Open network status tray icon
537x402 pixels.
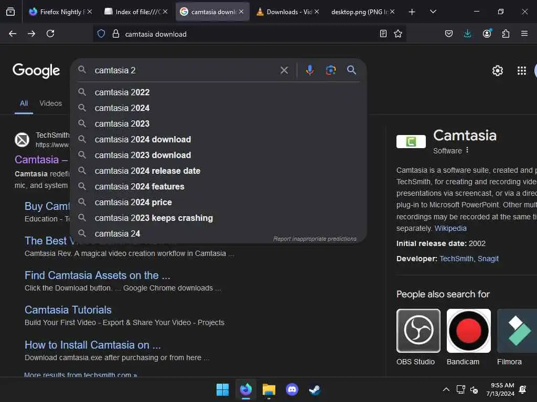pos(460,389)
